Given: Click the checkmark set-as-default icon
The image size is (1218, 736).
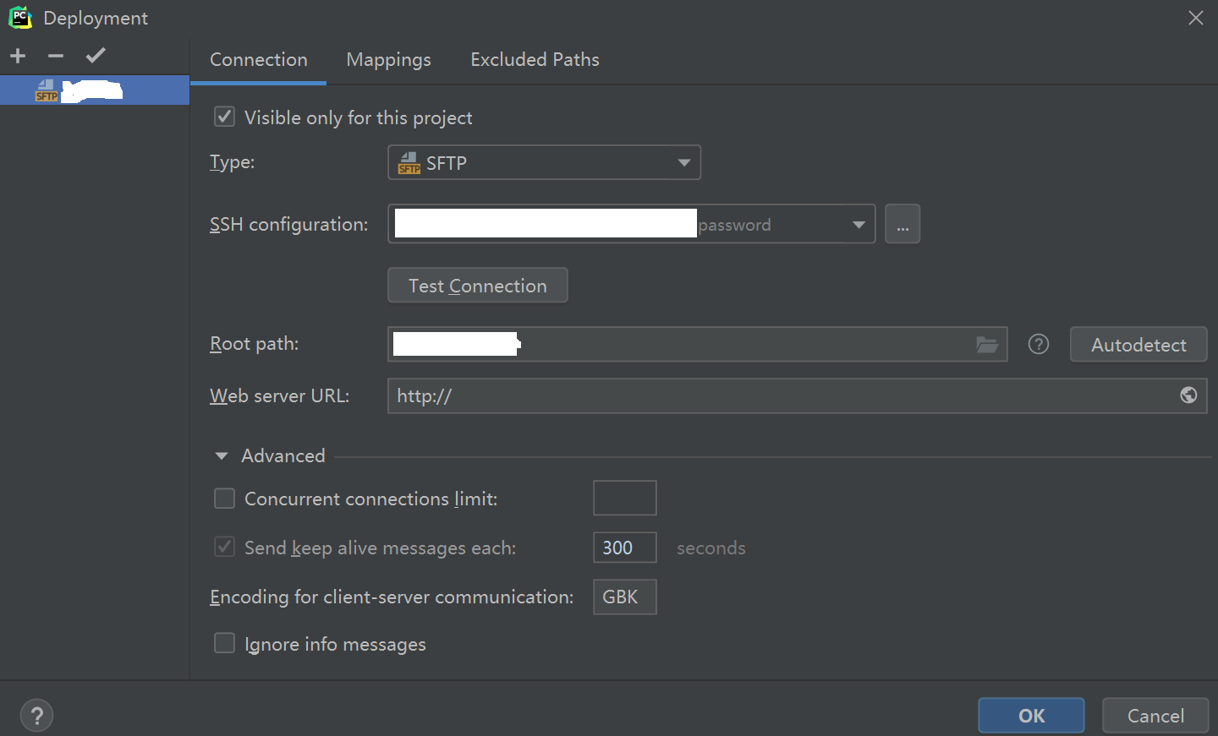Looking at the screenshot, I should (x=96, y=56).
